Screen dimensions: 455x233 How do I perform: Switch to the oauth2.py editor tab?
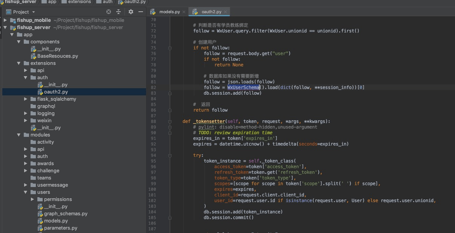[x=211, y=12]
